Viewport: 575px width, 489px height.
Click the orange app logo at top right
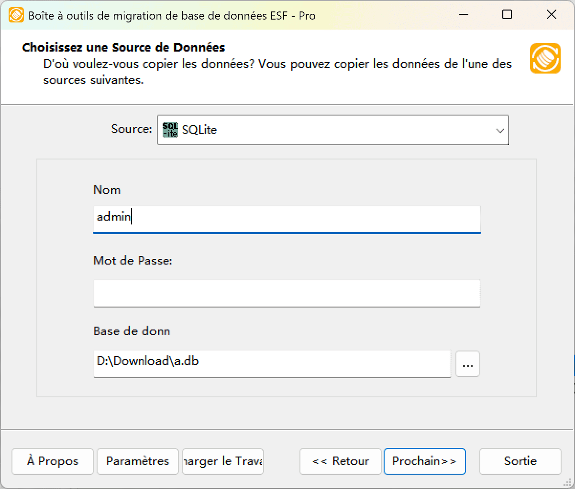(x=545, y=58)
